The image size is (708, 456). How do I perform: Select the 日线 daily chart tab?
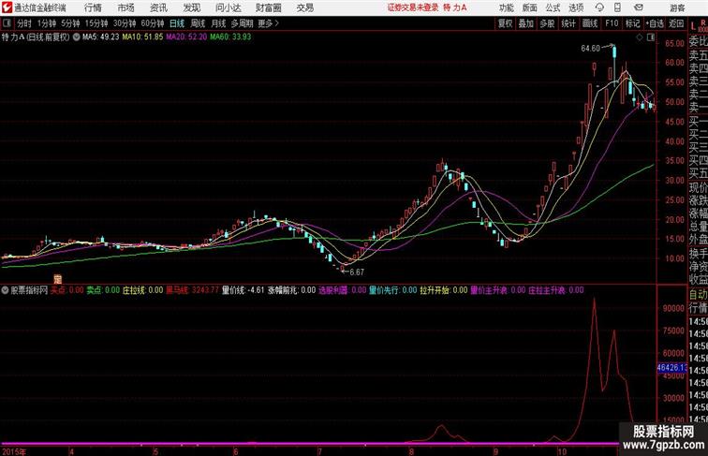177,23
